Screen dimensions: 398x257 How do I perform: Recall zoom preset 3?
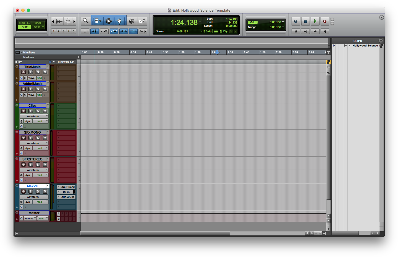(x=64, y=31)
